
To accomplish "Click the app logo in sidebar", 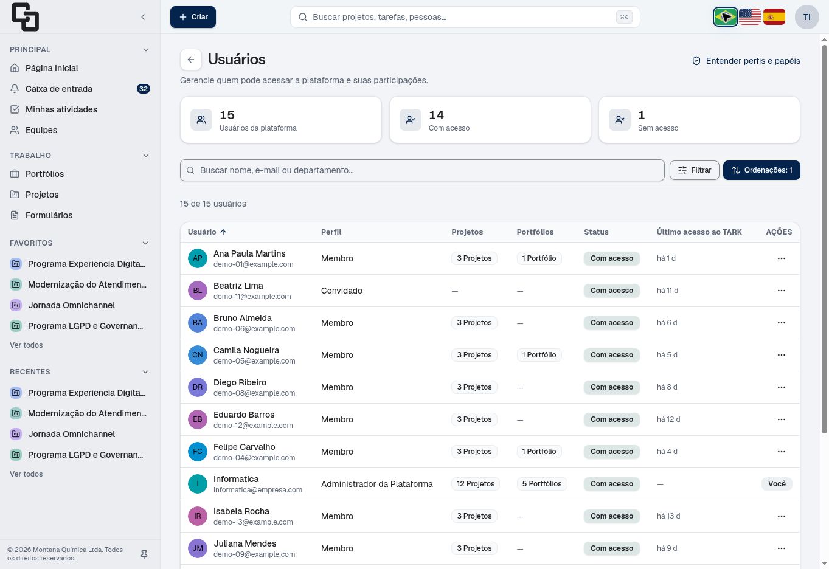I will point(25,17).
